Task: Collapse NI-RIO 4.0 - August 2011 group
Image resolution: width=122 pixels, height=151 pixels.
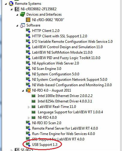Action: pyautogui.click(x=23, y=91)
